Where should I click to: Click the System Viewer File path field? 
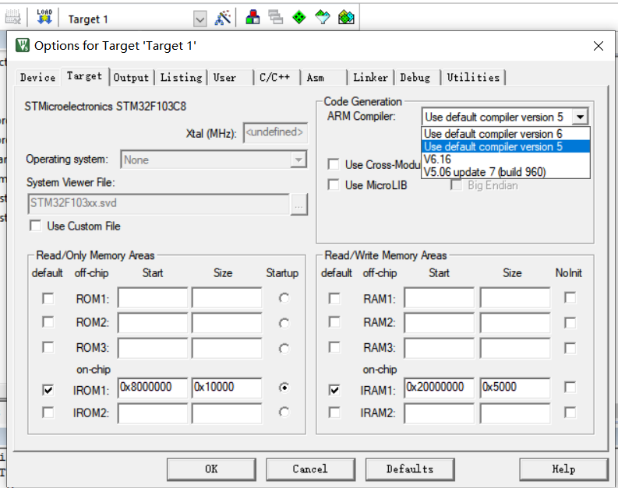tap(158, 204)
